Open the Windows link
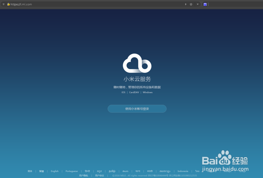263x178 pixels. pyautogui.click(x=148, y=92)
